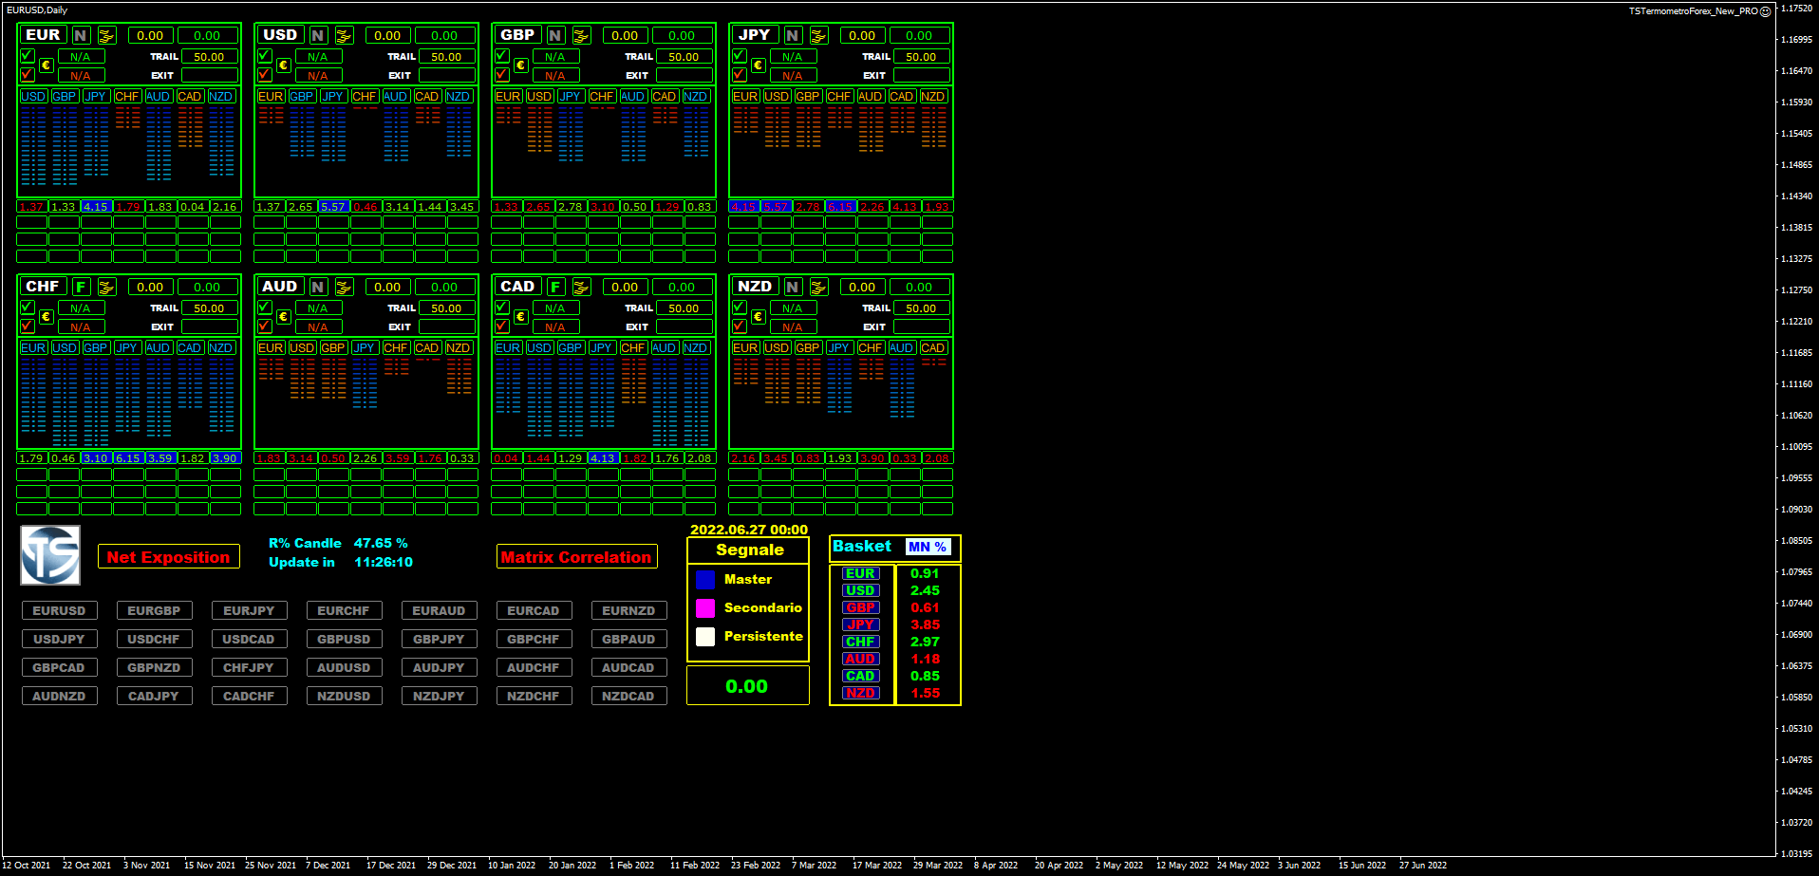Open the Net Exposition view
This screenshot has height=876, width=1819.
click(x=169, y=557)
